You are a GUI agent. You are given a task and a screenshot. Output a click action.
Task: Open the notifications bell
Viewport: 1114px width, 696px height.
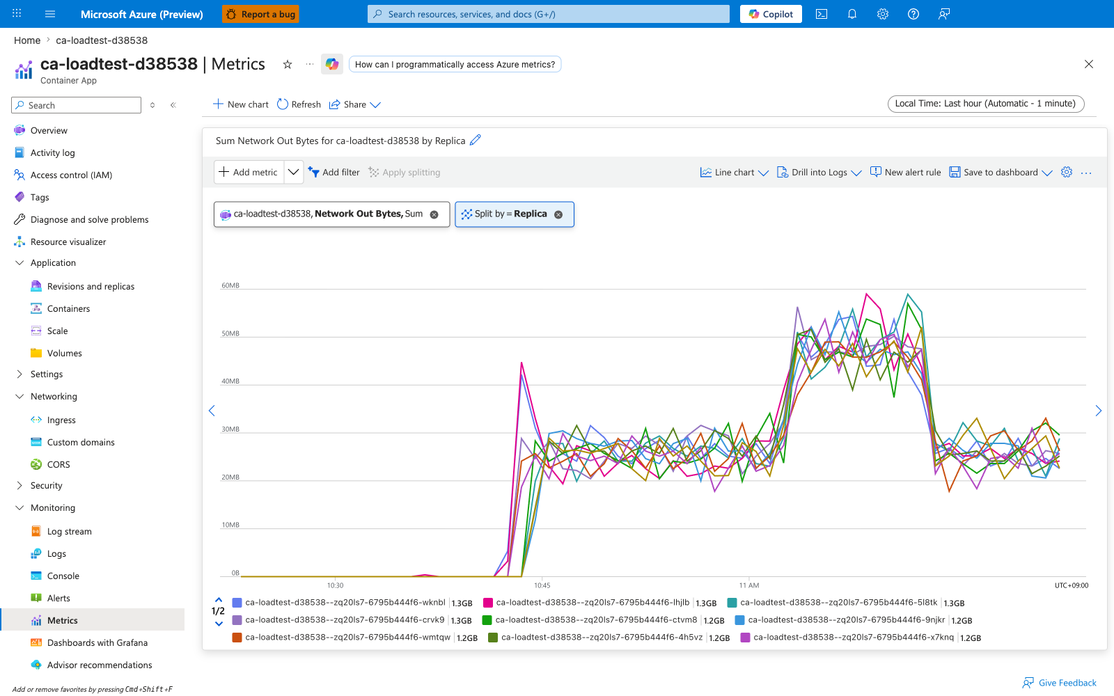[852, 14]
